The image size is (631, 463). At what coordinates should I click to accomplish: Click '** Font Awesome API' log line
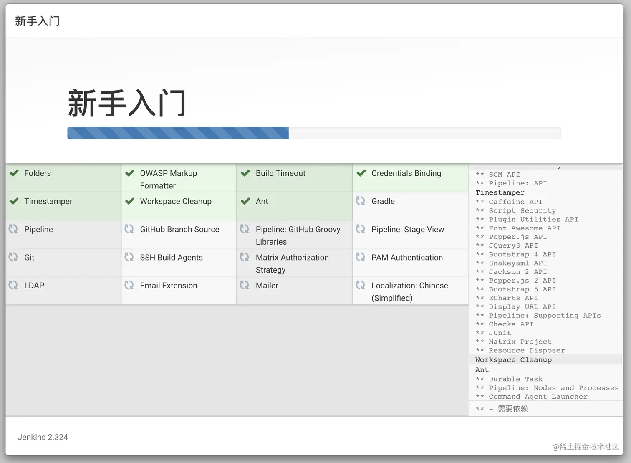tap(518, 228)
